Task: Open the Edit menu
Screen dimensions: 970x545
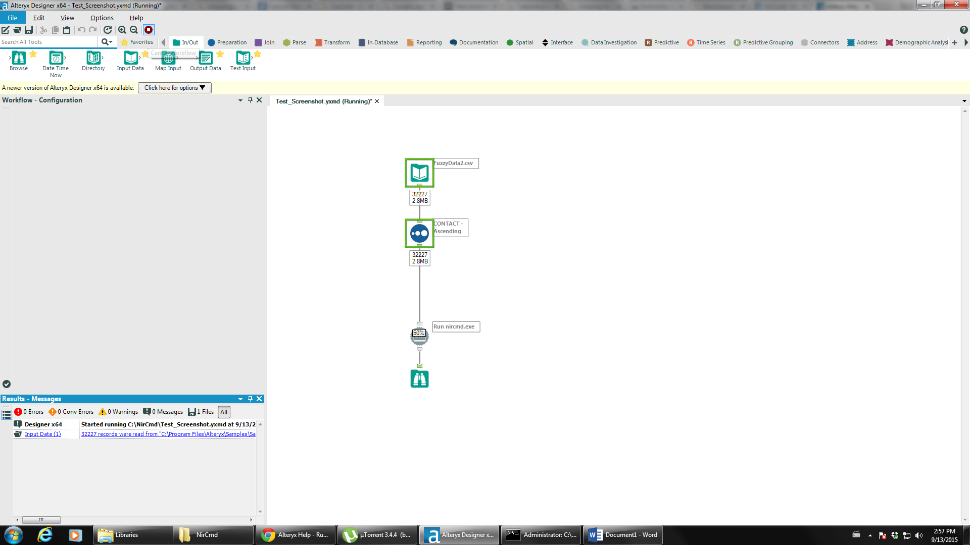Action: pyautogui.click(x=39, y=18)
